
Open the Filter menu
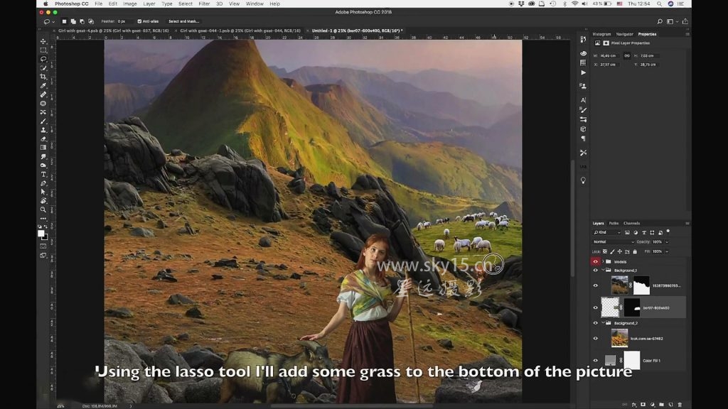(x=204, y=4)
